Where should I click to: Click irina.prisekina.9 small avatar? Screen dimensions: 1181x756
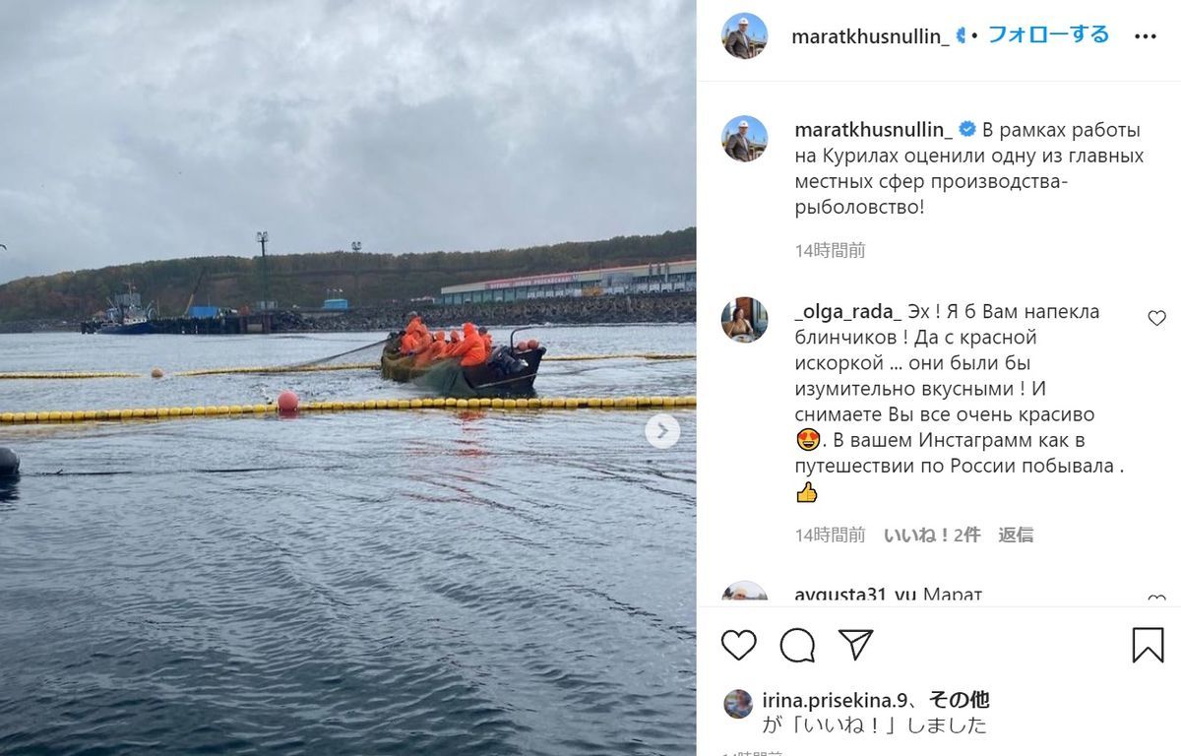[738, 704]
